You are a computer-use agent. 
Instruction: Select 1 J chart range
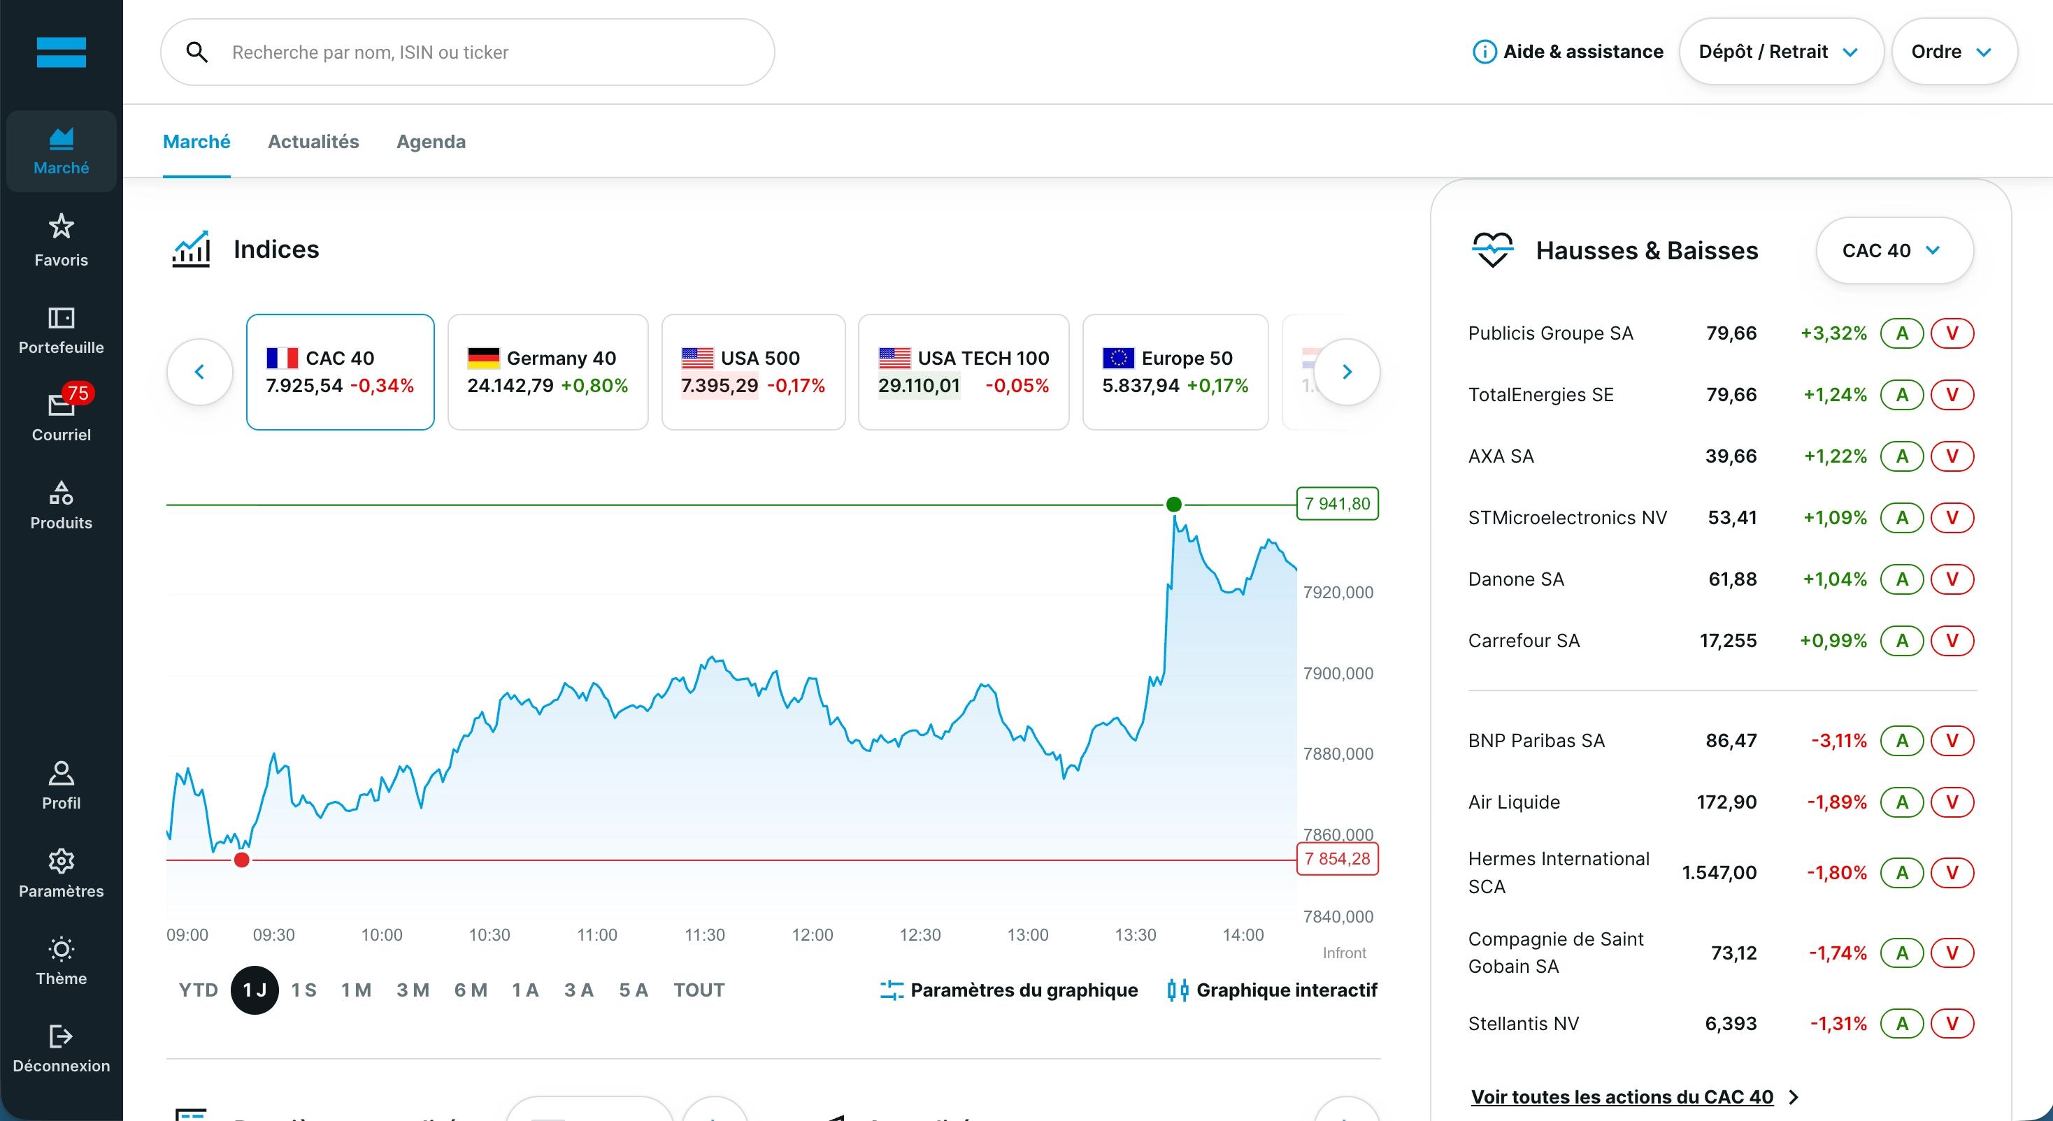click(x=255, y=990)
